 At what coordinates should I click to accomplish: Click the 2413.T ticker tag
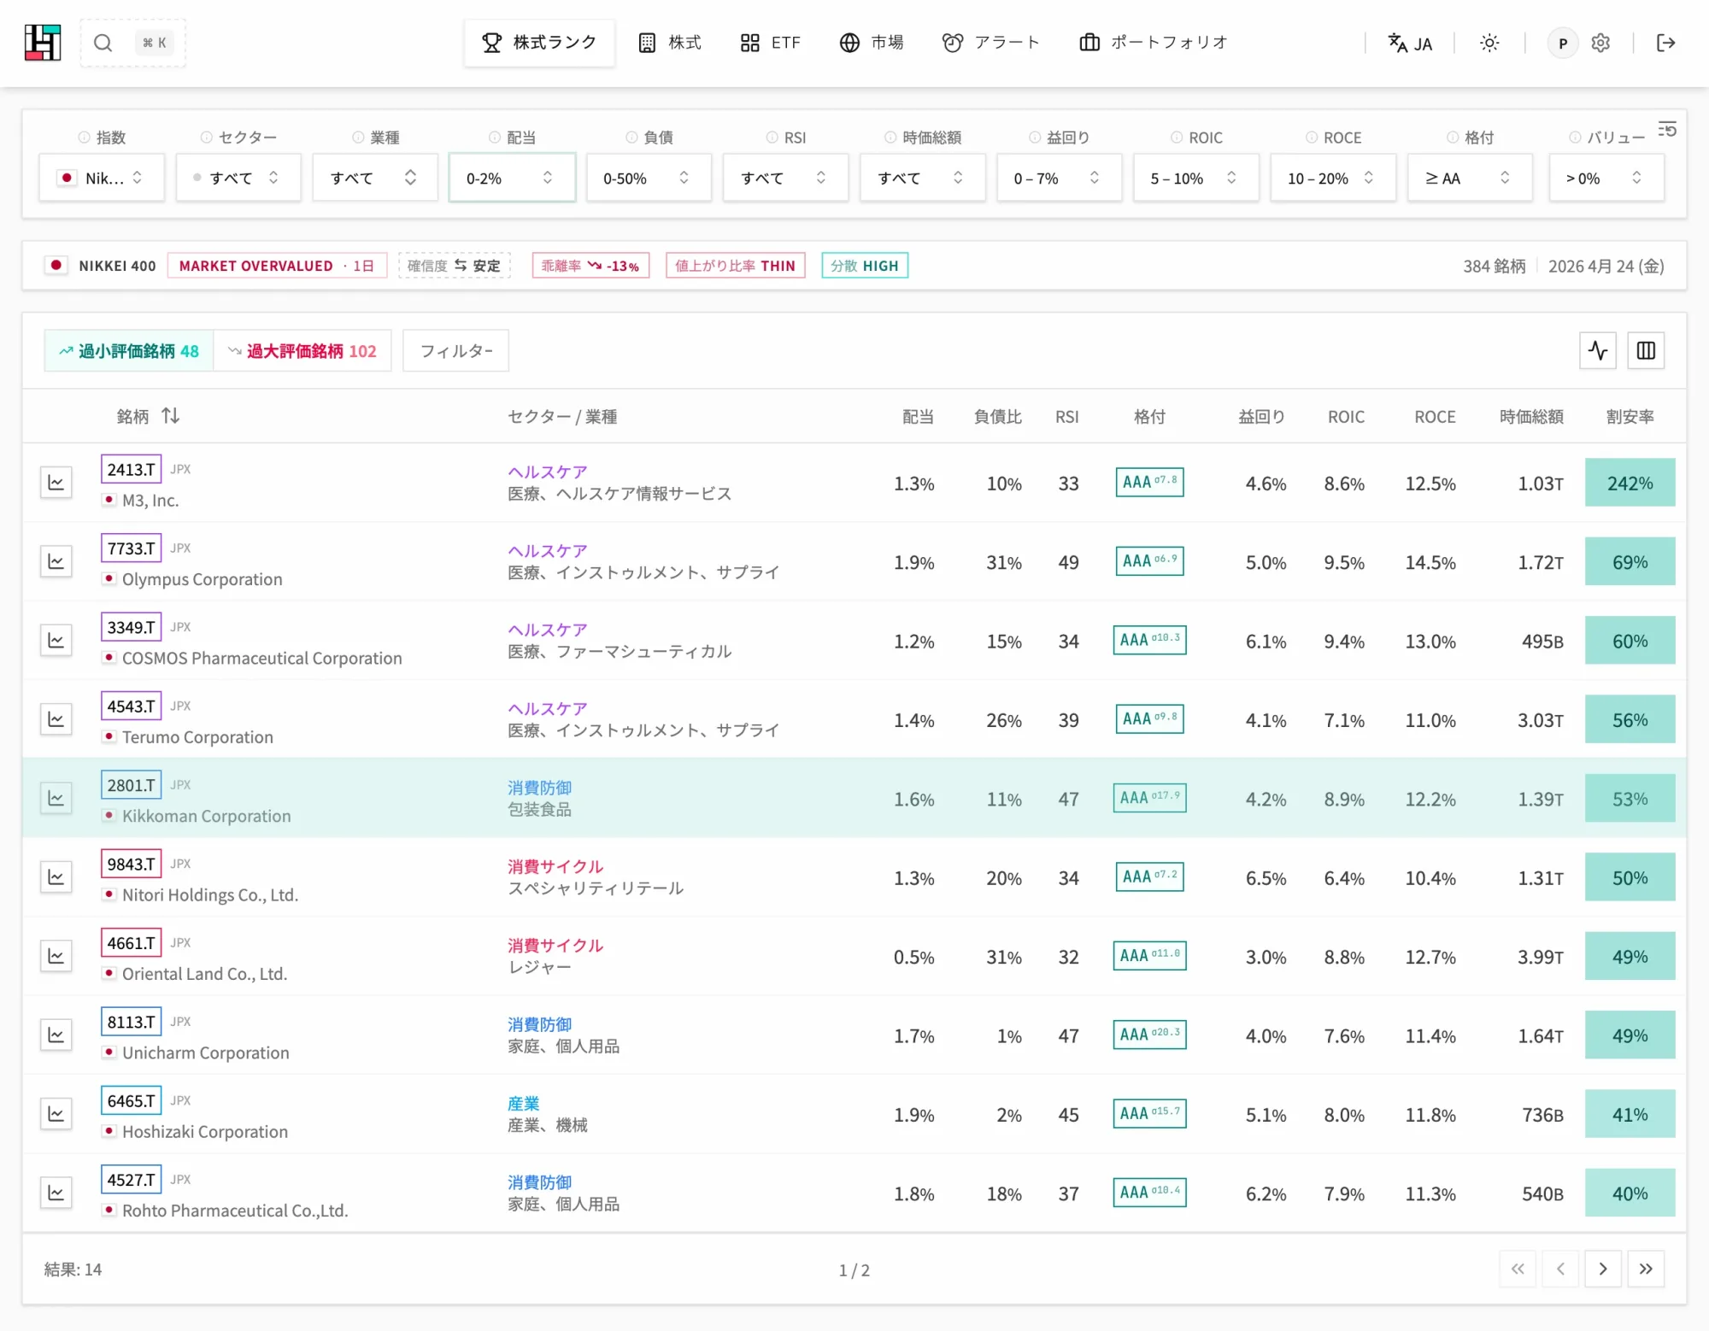131,469
